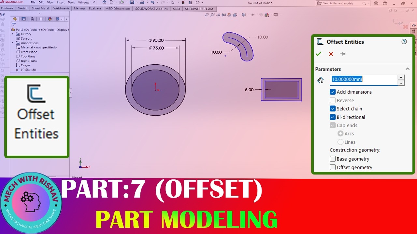This screenshot has height=234, width=417.
Task: Toggle the Select chain checkbox
Action: pyautogui.click(x=333, y=109)
